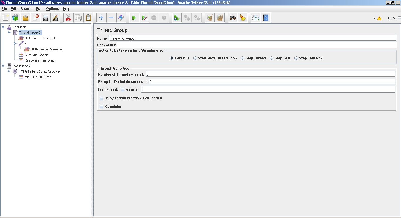Image resolution: width=401 pixels, height=218 pixels.
Task: Select View Results Tree item
Action: click(x=38, y=77)
